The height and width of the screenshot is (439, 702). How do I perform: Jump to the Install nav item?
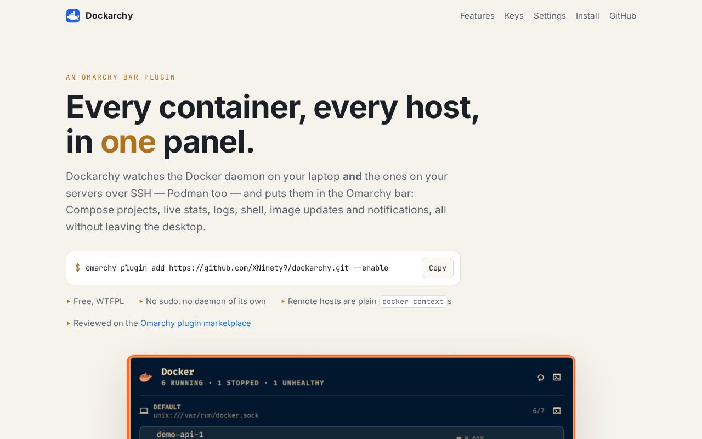tap(587, 16)
